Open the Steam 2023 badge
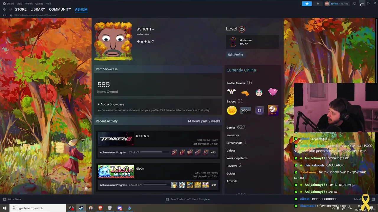378x212 pixels. click(x=273, y=110)
